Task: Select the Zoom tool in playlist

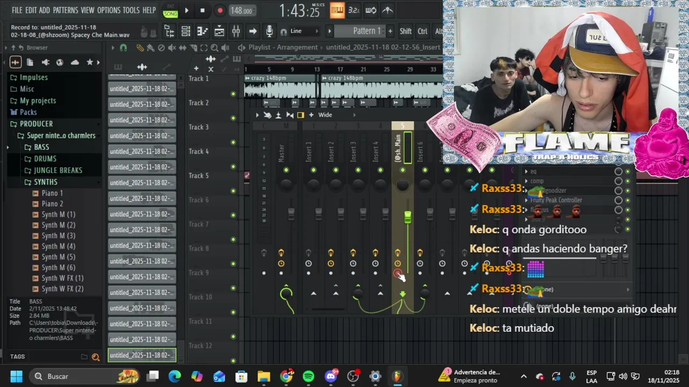Action: point(214,47)
